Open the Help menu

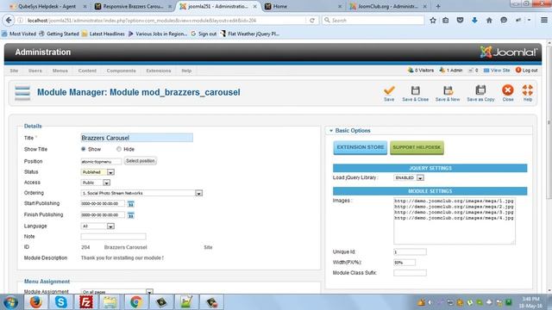tap(186, 71)
